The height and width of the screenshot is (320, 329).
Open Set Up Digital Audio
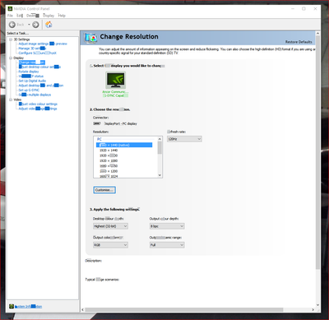click(32, 81)
